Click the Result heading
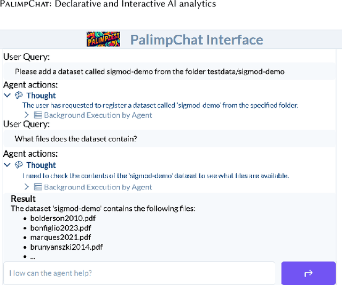 tap(24, 199)
